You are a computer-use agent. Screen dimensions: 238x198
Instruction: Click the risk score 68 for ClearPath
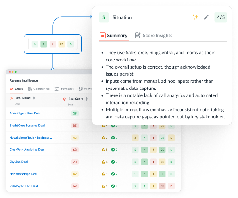75,150
